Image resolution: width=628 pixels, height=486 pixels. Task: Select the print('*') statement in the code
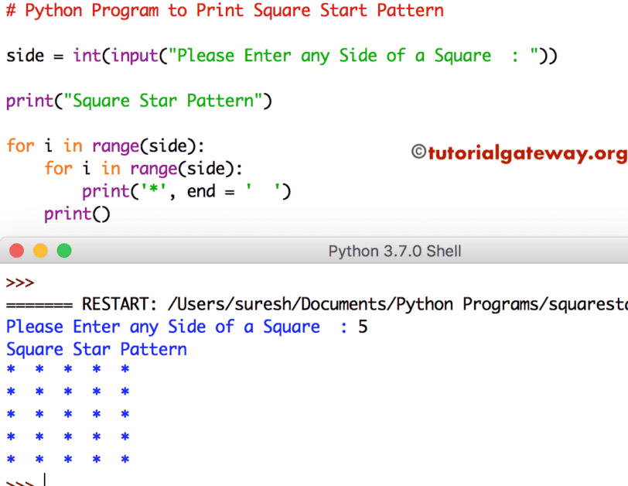186,190
